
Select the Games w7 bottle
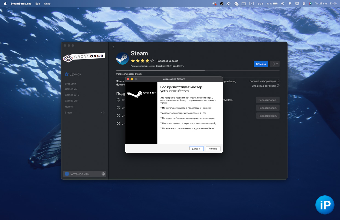[71, 89]
